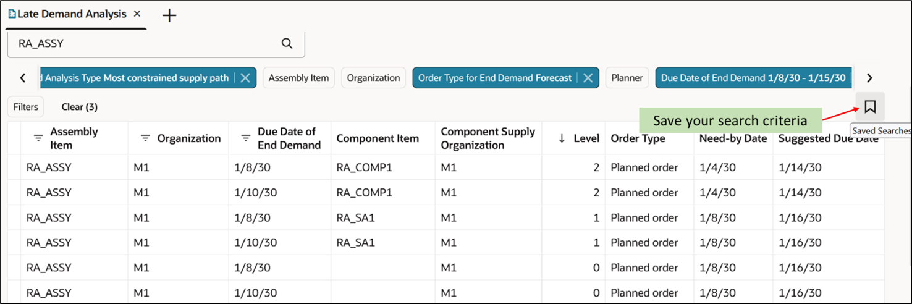Open Saved Searches bookmark icon
Screen dimensions: 912x304
coord(870,107)
